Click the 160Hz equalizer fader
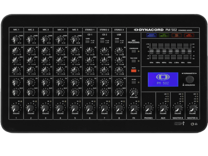 coord(158,51)
